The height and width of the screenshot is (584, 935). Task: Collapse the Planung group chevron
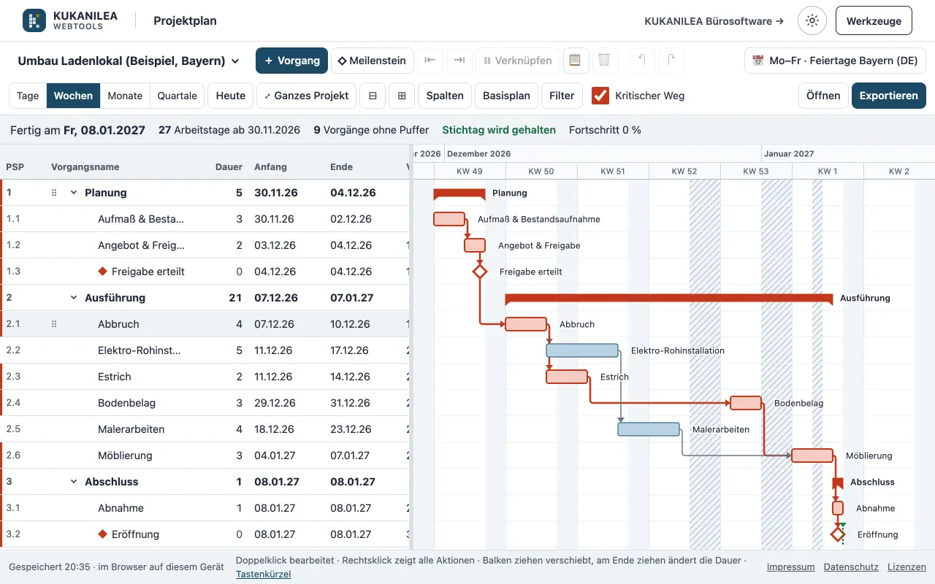pos(74,193)
